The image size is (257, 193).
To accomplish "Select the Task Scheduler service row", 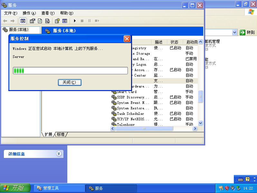I will [154, 114].
